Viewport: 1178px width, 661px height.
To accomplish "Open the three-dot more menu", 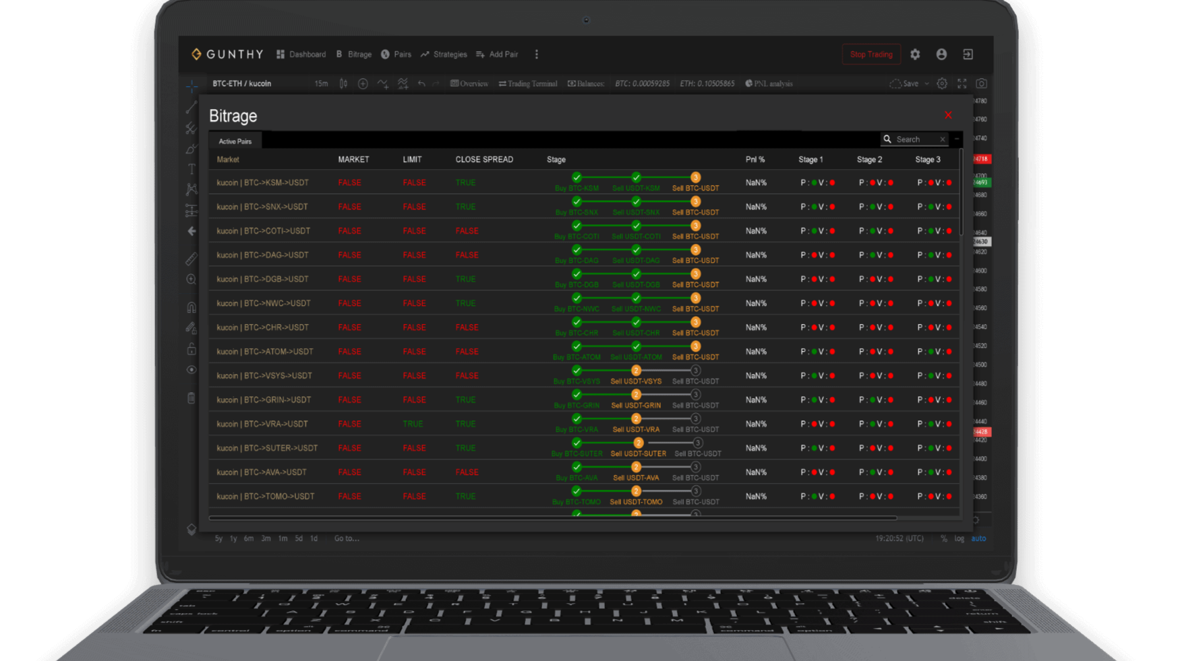I will point(537,55).
